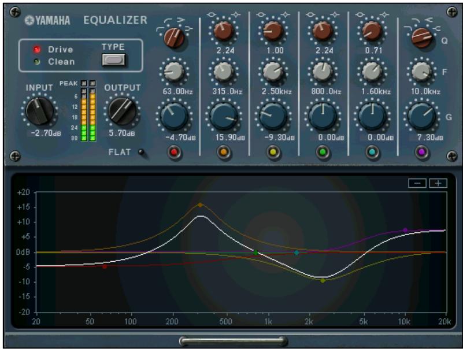Click the plus zoom button on graph
Image resolution: width=463 pixels, height=349 pixels.
coord(438,183)
